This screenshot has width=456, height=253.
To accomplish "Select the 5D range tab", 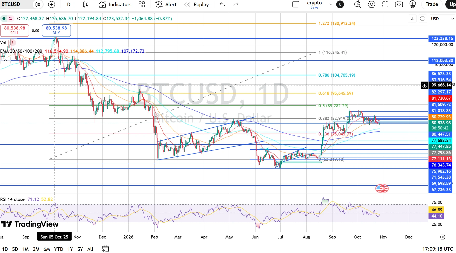I will [15, 249].
